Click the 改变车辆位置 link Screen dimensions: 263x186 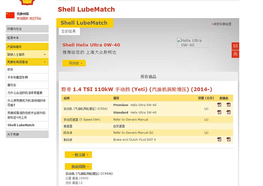click(222, 24)
